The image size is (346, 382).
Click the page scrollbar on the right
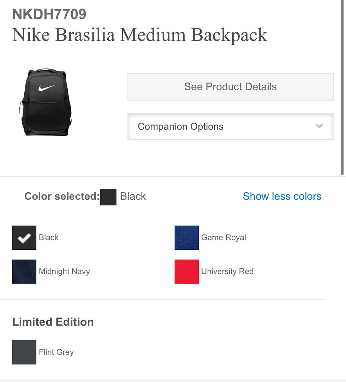(342, 88)
